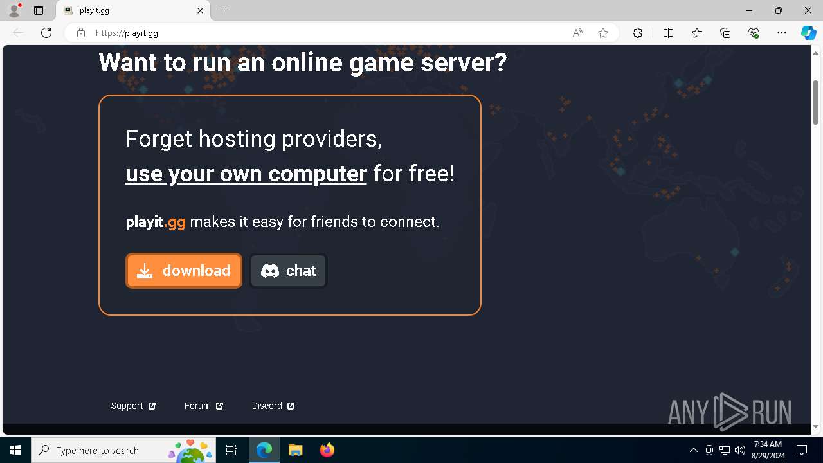
Task: Open volume control tray icon
Action: pyautogui.click(x=740, y=450)
